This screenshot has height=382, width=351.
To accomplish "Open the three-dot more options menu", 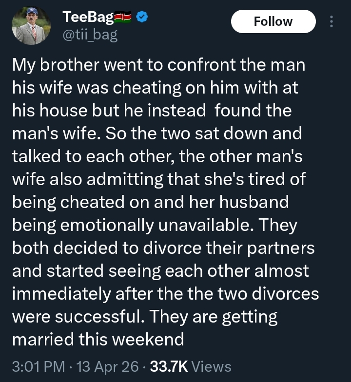I will tap(332, 22).
